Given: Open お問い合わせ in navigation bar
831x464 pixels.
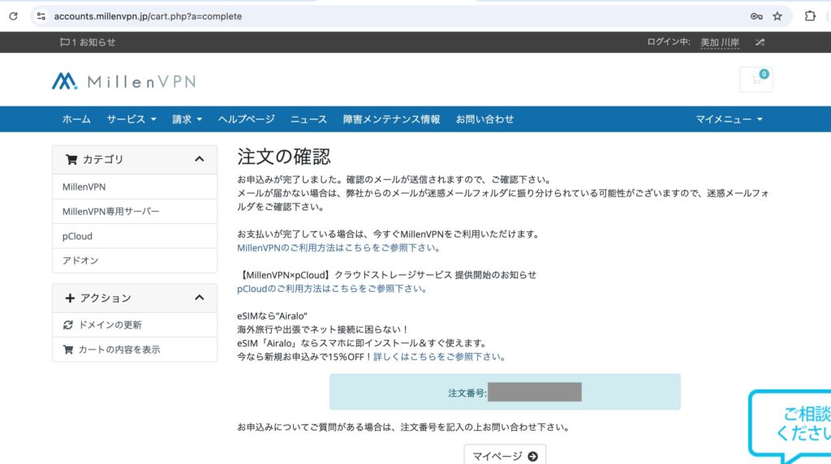Looking at the screenshot, I should point(484,119).
